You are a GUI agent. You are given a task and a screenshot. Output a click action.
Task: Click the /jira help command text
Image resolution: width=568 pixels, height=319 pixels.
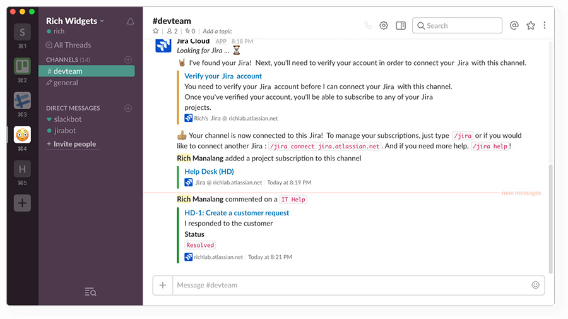(x=490, y=146)
